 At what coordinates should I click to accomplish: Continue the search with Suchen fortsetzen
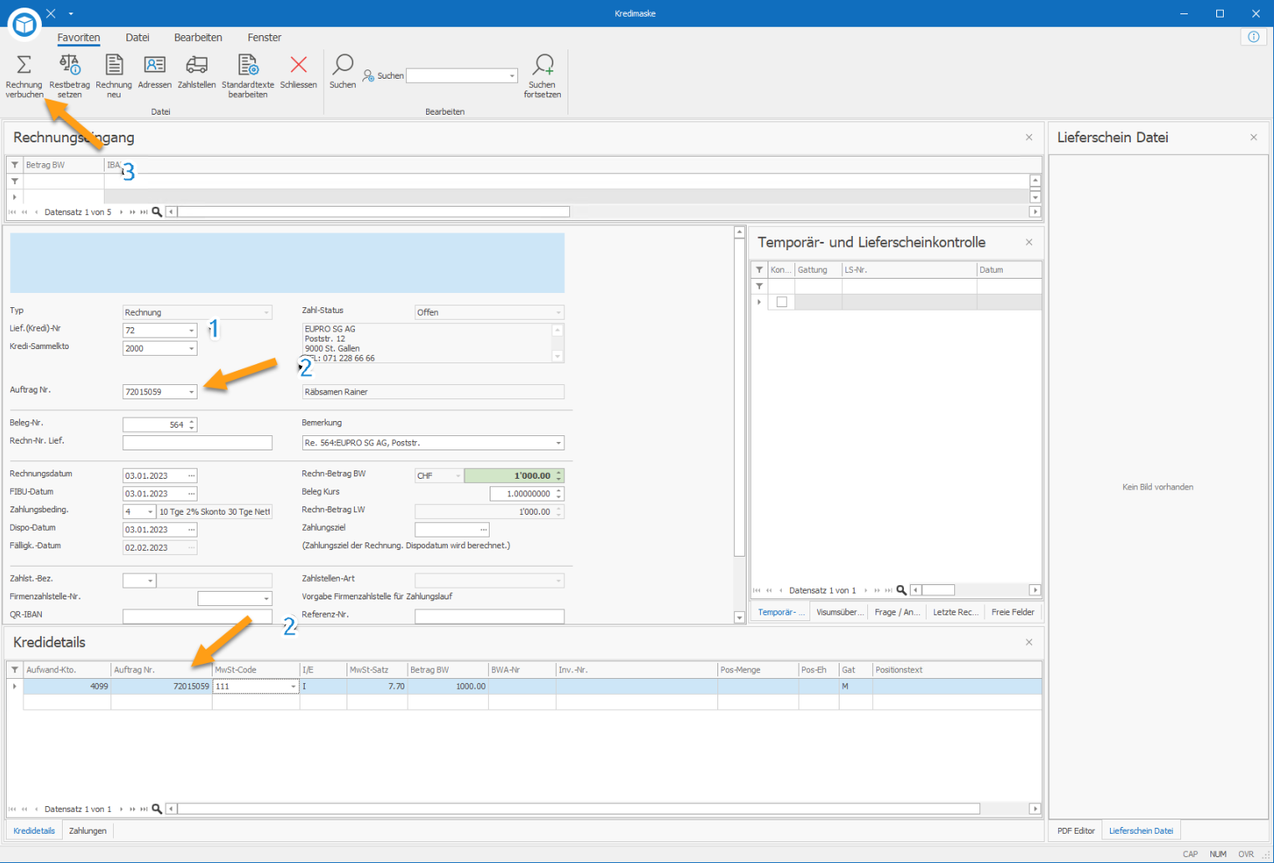542,76
